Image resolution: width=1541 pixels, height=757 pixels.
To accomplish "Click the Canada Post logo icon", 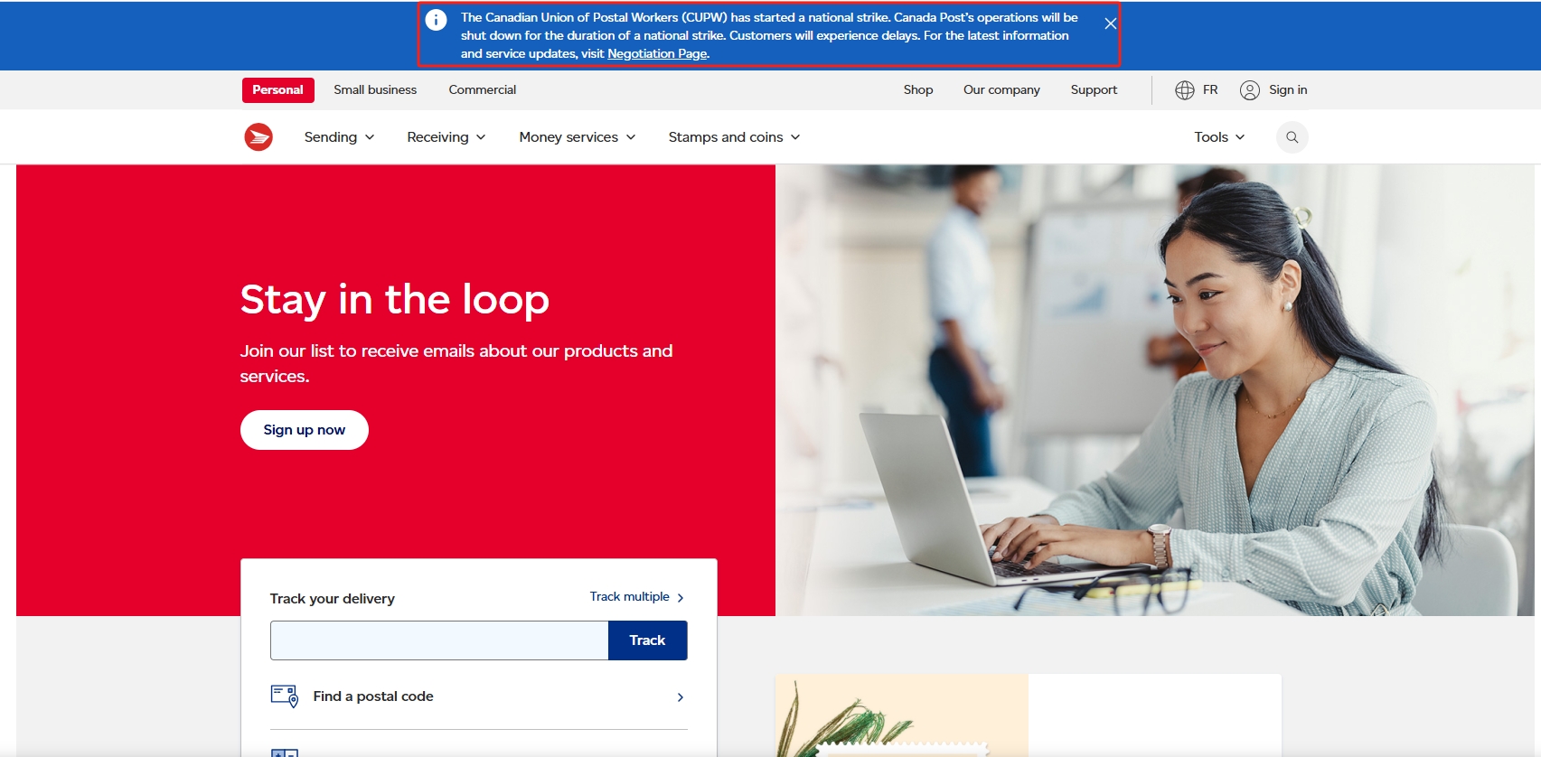I will [x=258, y=137].
